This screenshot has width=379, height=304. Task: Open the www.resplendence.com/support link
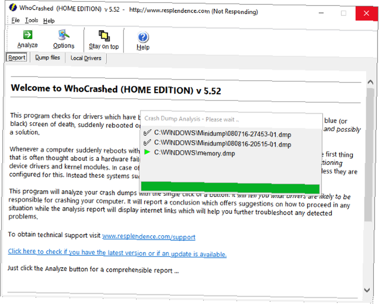[x=149, y=236]
